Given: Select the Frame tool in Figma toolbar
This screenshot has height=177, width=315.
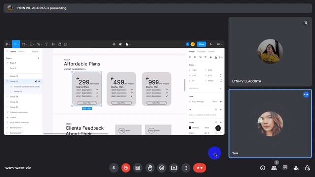Looking at the screenshot, I should click(24, 44).
